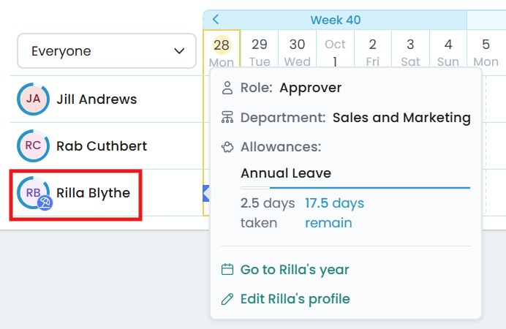The height and width of the screenshot is (329, 506).
Task: Click the Annual Leave progress bar
Action: click(355, 188)
